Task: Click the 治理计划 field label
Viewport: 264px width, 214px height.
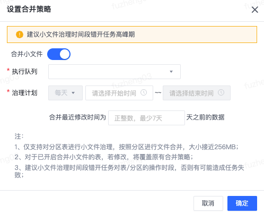Action: click(x=24, y=93)
